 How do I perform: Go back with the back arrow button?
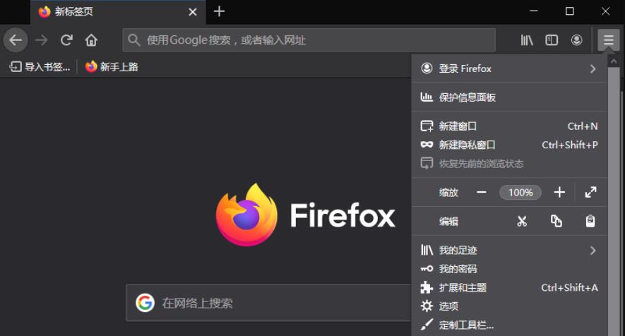point(16,40)
